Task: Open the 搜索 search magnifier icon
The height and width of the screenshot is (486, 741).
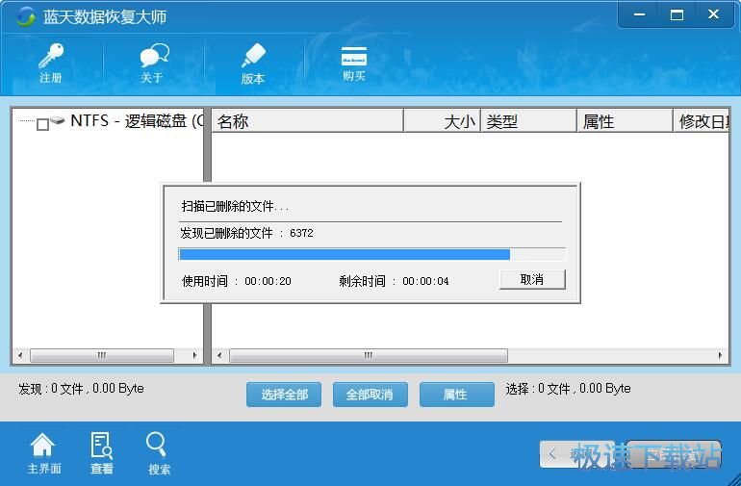Action: pos(159,453)
